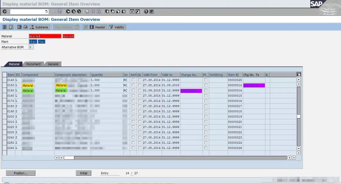
Task: Click the Valid From column header
Action: (152, 75)
